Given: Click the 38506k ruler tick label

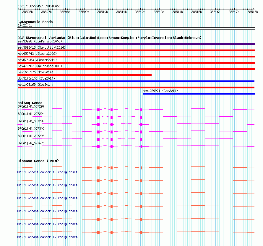Looking at the screenshot, I should click(27, 12).
